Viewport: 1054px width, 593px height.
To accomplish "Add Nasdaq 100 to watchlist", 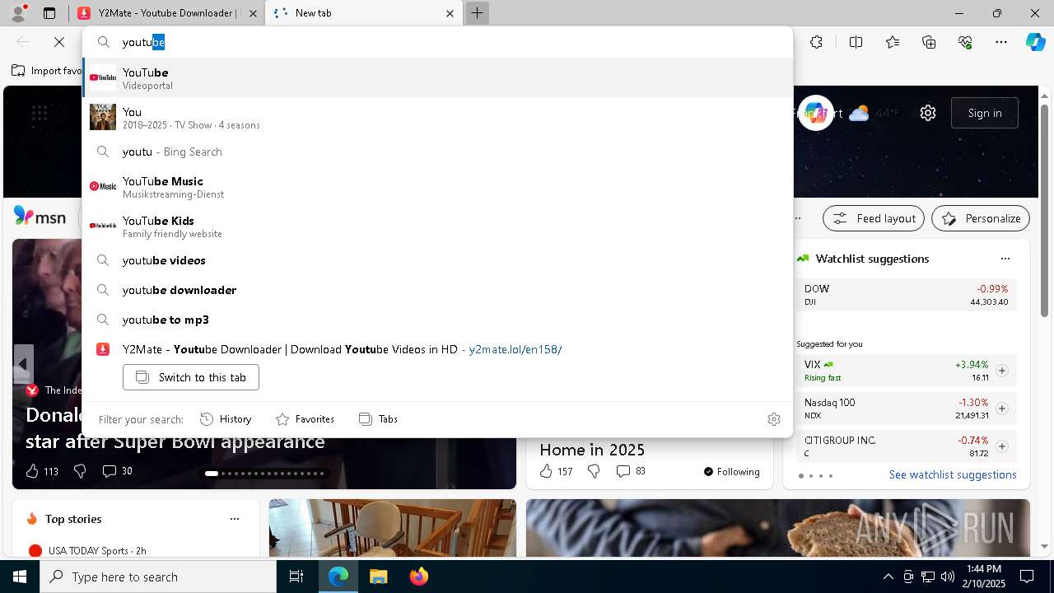I will point(1001,409).
